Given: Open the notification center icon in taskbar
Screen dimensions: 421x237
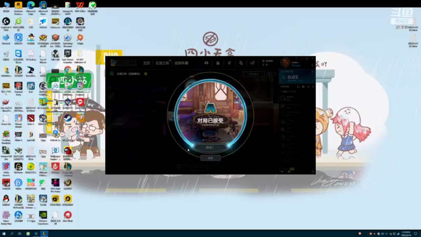Looking at the screenshot, I should tap(416, 233).
